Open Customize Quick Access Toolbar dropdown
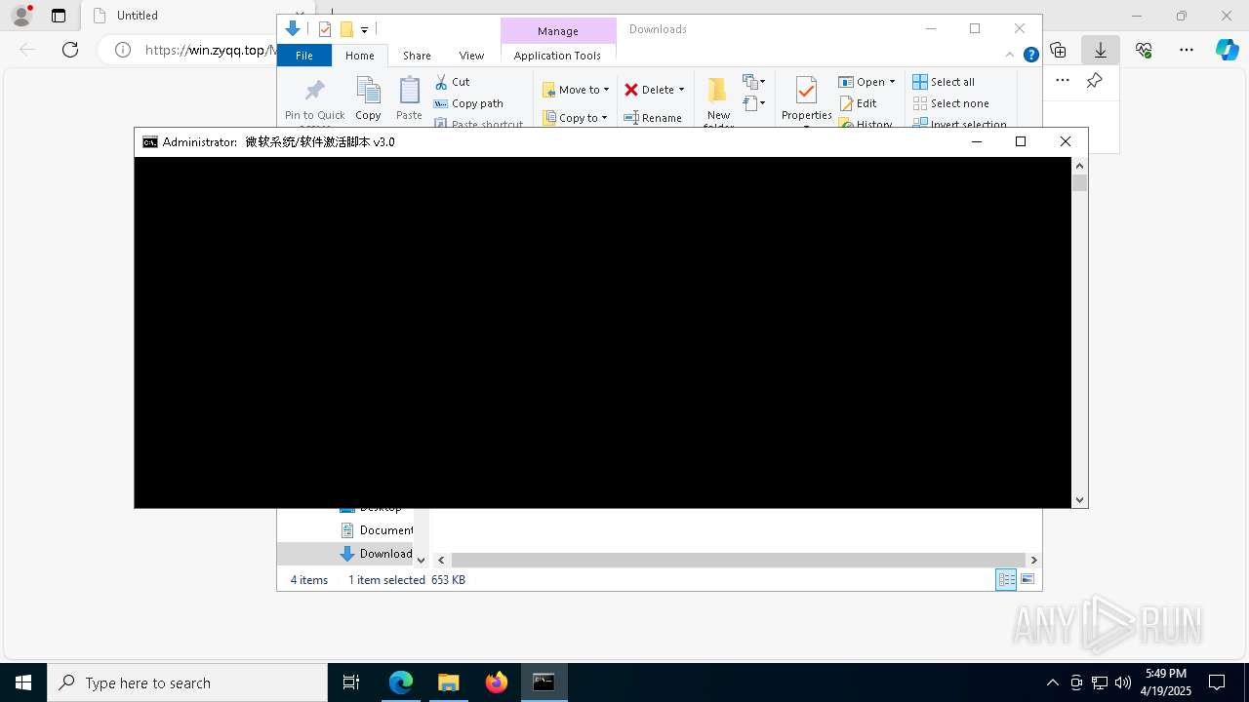The height and width of the screenshot is (702, 1249). pos(364,29)
